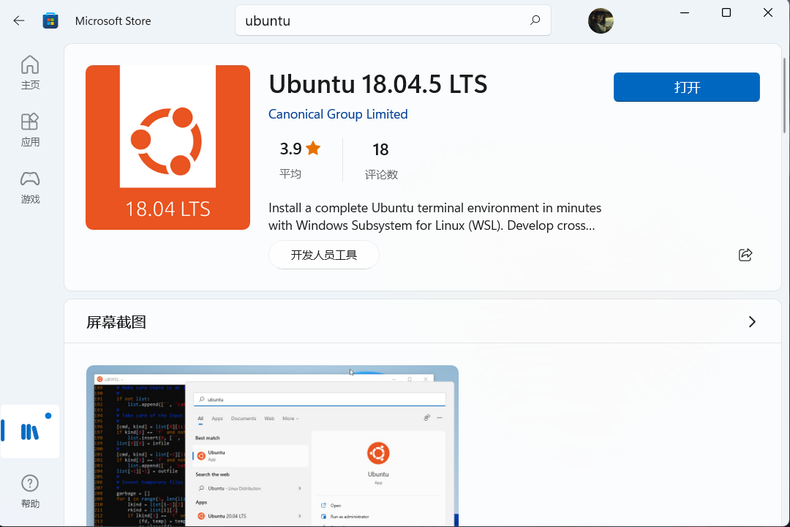This screenshot has width=790, height=527.
Task: Open the user profile avatar
Action: [x=601, y=20]
